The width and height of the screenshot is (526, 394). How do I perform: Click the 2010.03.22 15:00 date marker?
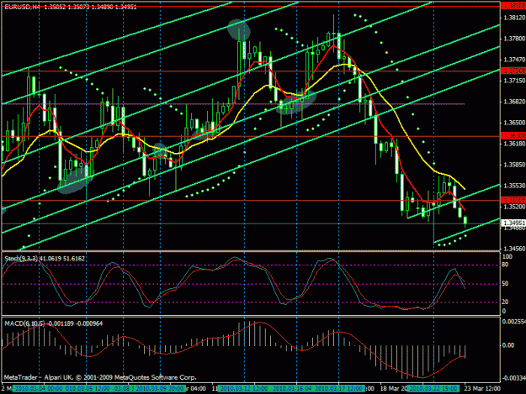pyautogui.click(x=433, y=389)
